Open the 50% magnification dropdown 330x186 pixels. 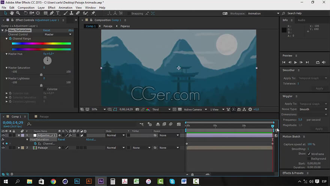[x=99, y=109]
